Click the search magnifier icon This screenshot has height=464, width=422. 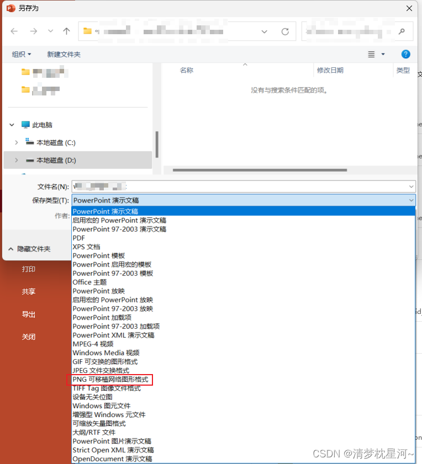tap(402, 31)
